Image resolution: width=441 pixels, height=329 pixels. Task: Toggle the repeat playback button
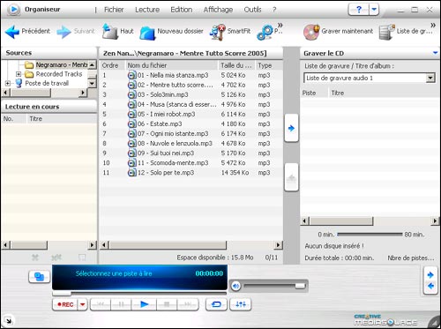(x=216, y=304)
